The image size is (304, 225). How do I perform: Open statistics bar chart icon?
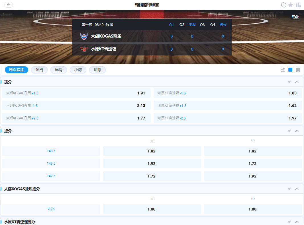pos(298,5)
